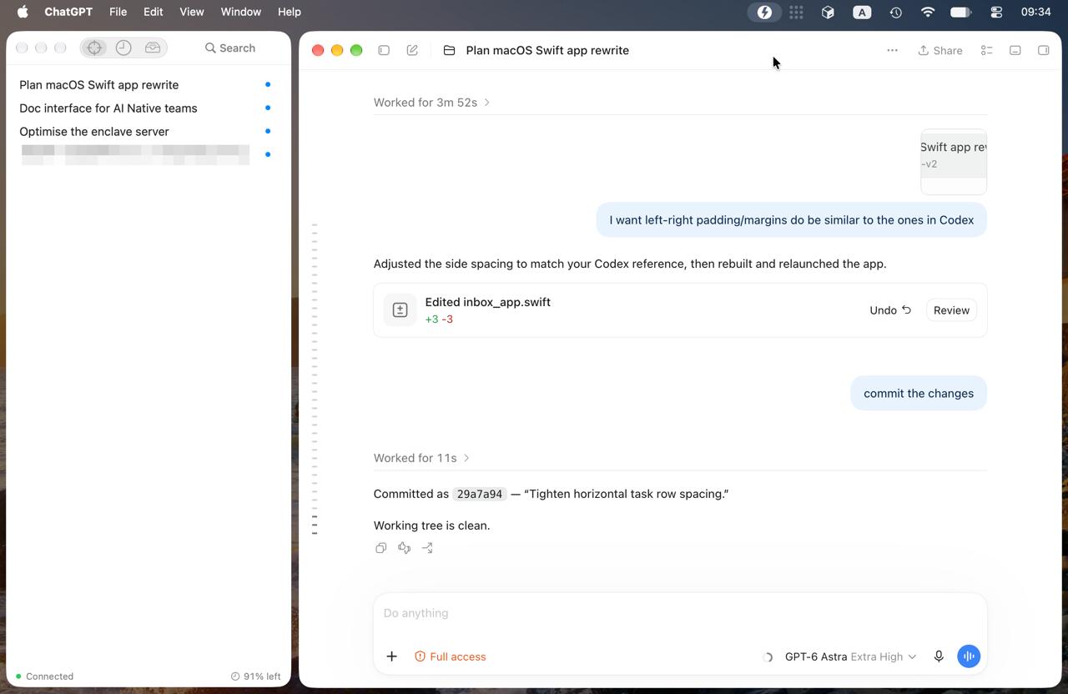Open the Window menu in menu bar
Viewport: 1068px width, 694px height.
(240, 12)
